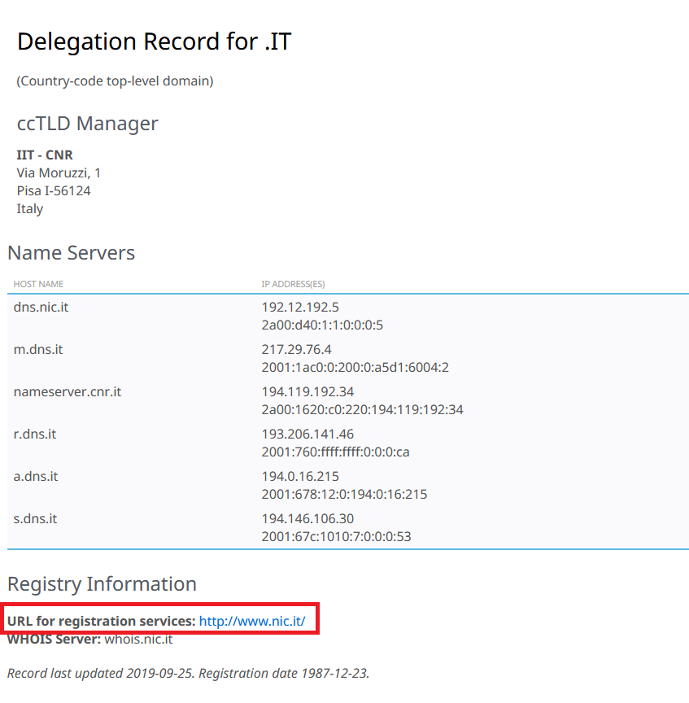
Task: Click the 'Delegation Record for .IT' heading
Action: 155,41
